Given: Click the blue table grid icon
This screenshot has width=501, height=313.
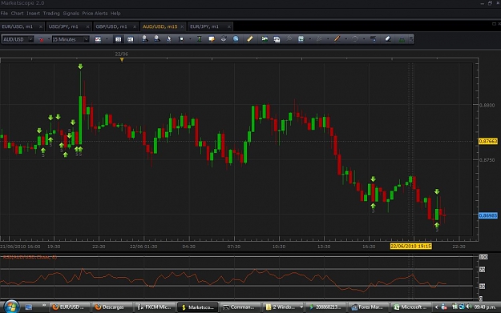Looking at the screenshot, I should tap(301, 39).
